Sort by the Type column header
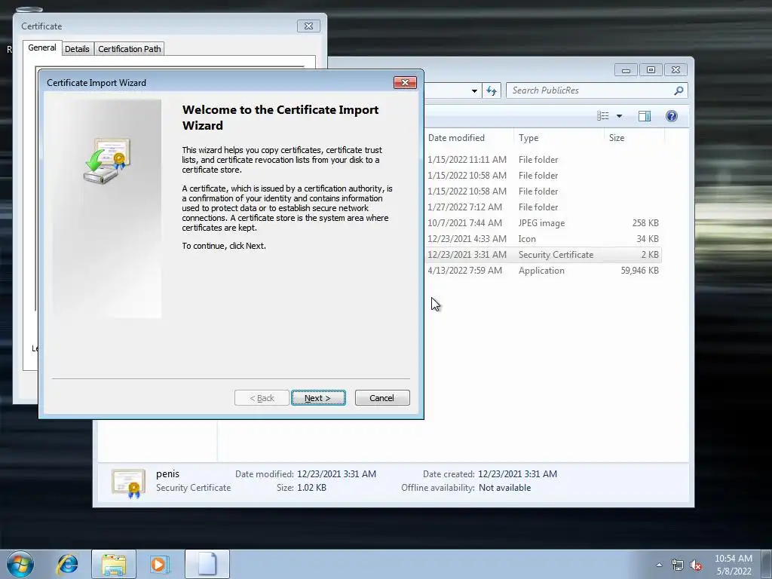This screenshot has height=579, width=772. click(528, 138)
